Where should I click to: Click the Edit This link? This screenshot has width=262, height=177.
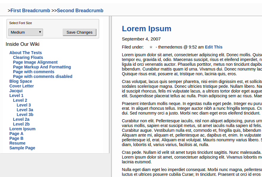(x=214, y=47)
